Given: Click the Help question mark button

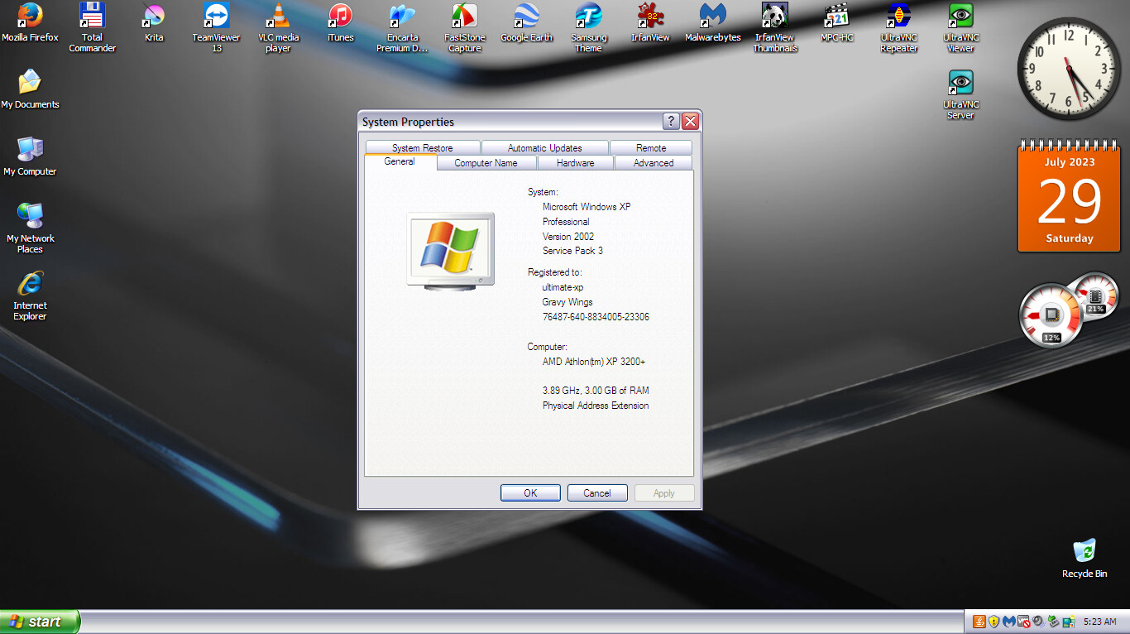Looking at the screenshot, I should pos(671,122).
